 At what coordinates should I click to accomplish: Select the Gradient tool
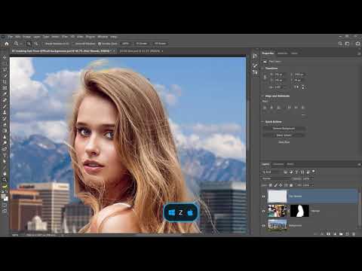click(x=5, y=130)
